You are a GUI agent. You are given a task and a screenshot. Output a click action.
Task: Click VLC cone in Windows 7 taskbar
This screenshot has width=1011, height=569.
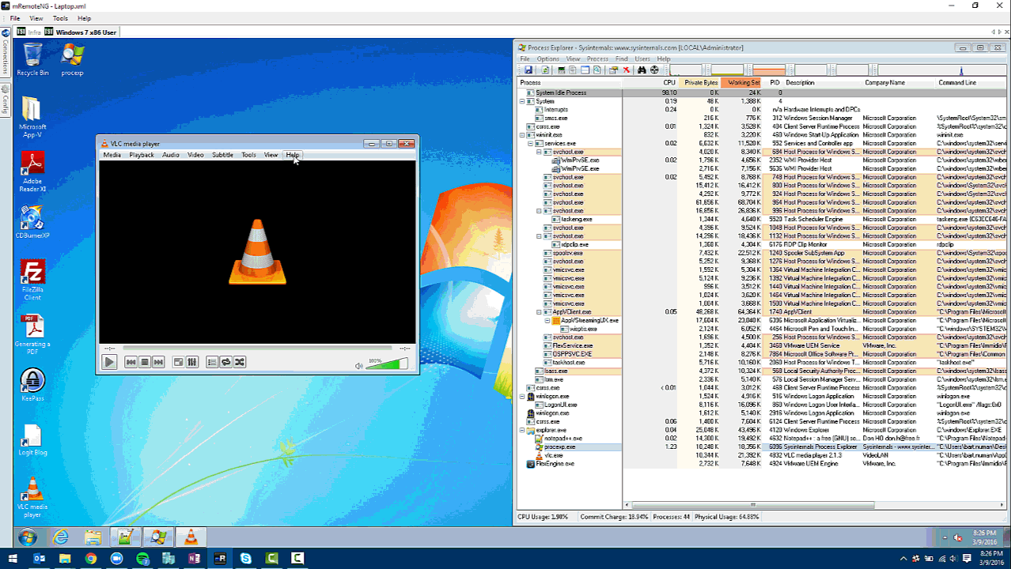(x=191, y=537)
